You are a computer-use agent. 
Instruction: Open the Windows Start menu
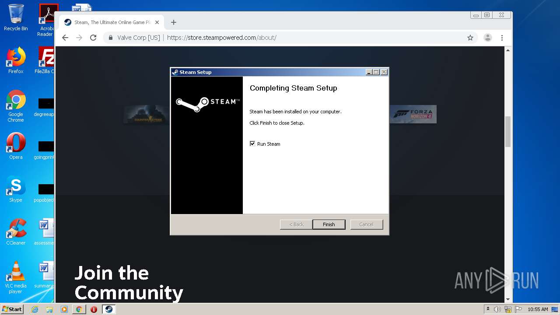tap(12, 309)
